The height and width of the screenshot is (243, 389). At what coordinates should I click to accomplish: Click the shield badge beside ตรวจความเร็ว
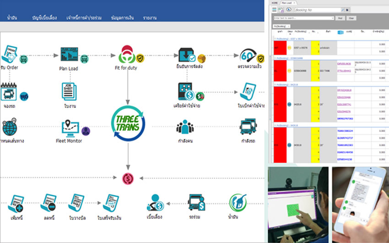tap(260, 59)
